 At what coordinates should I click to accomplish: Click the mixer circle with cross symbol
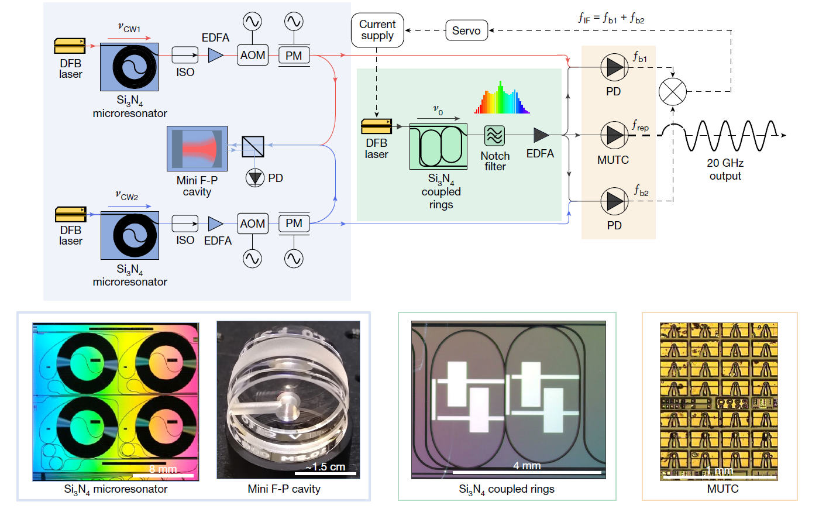(673, 92)
